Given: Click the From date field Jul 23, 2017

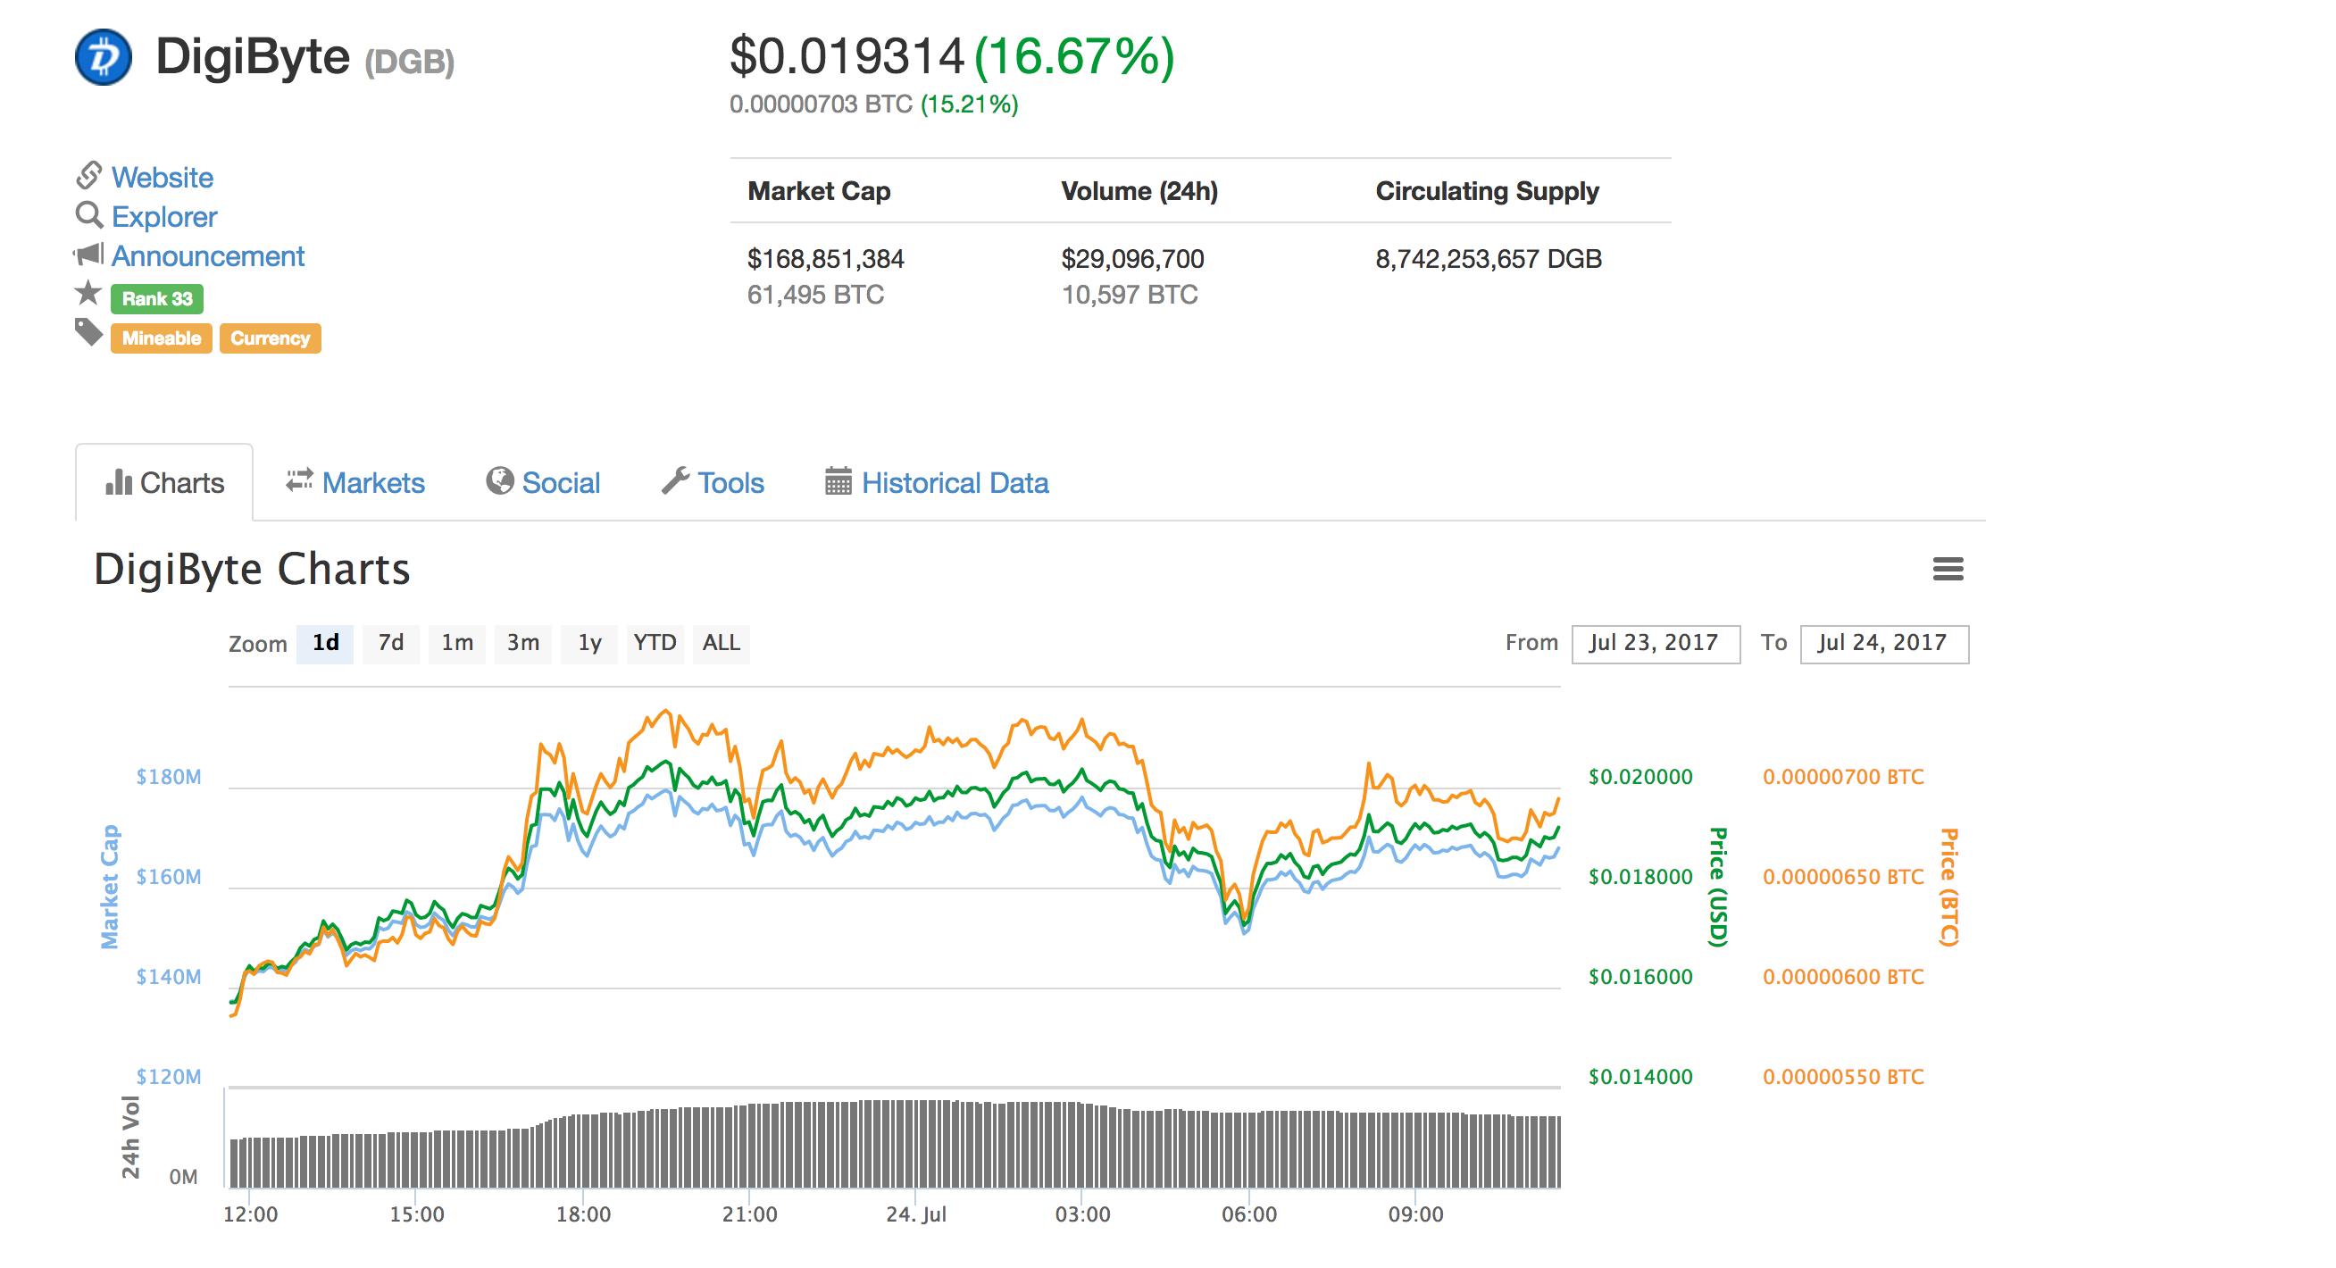Looking at the screenshot, I should point(1656,644).
